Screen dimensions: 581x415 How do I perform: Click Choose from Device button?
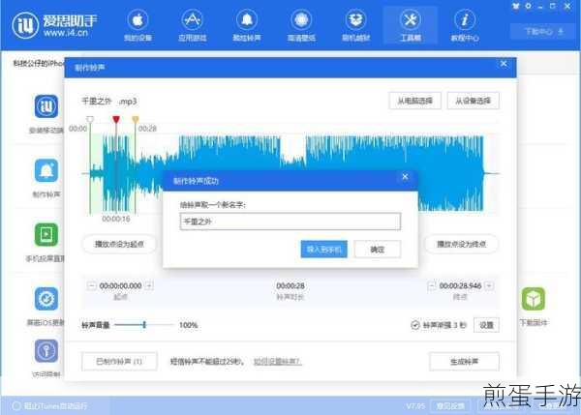point(474,101)
